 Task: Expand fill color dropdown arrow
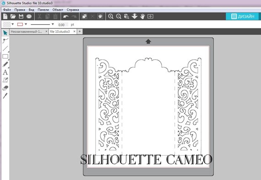click(x=13, y=24)
